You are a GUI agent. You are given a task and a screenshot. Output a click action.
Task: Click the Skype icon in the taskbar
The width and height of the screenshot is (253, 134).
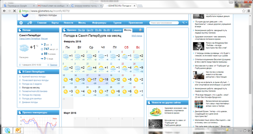coord(8,130)
